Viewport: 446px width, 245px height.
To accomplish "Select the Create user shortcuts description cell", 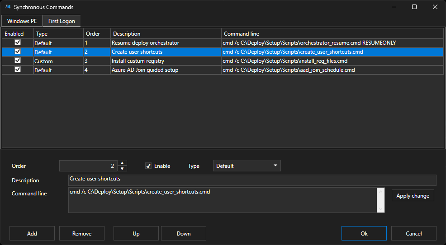I will (x=166, y=52).
